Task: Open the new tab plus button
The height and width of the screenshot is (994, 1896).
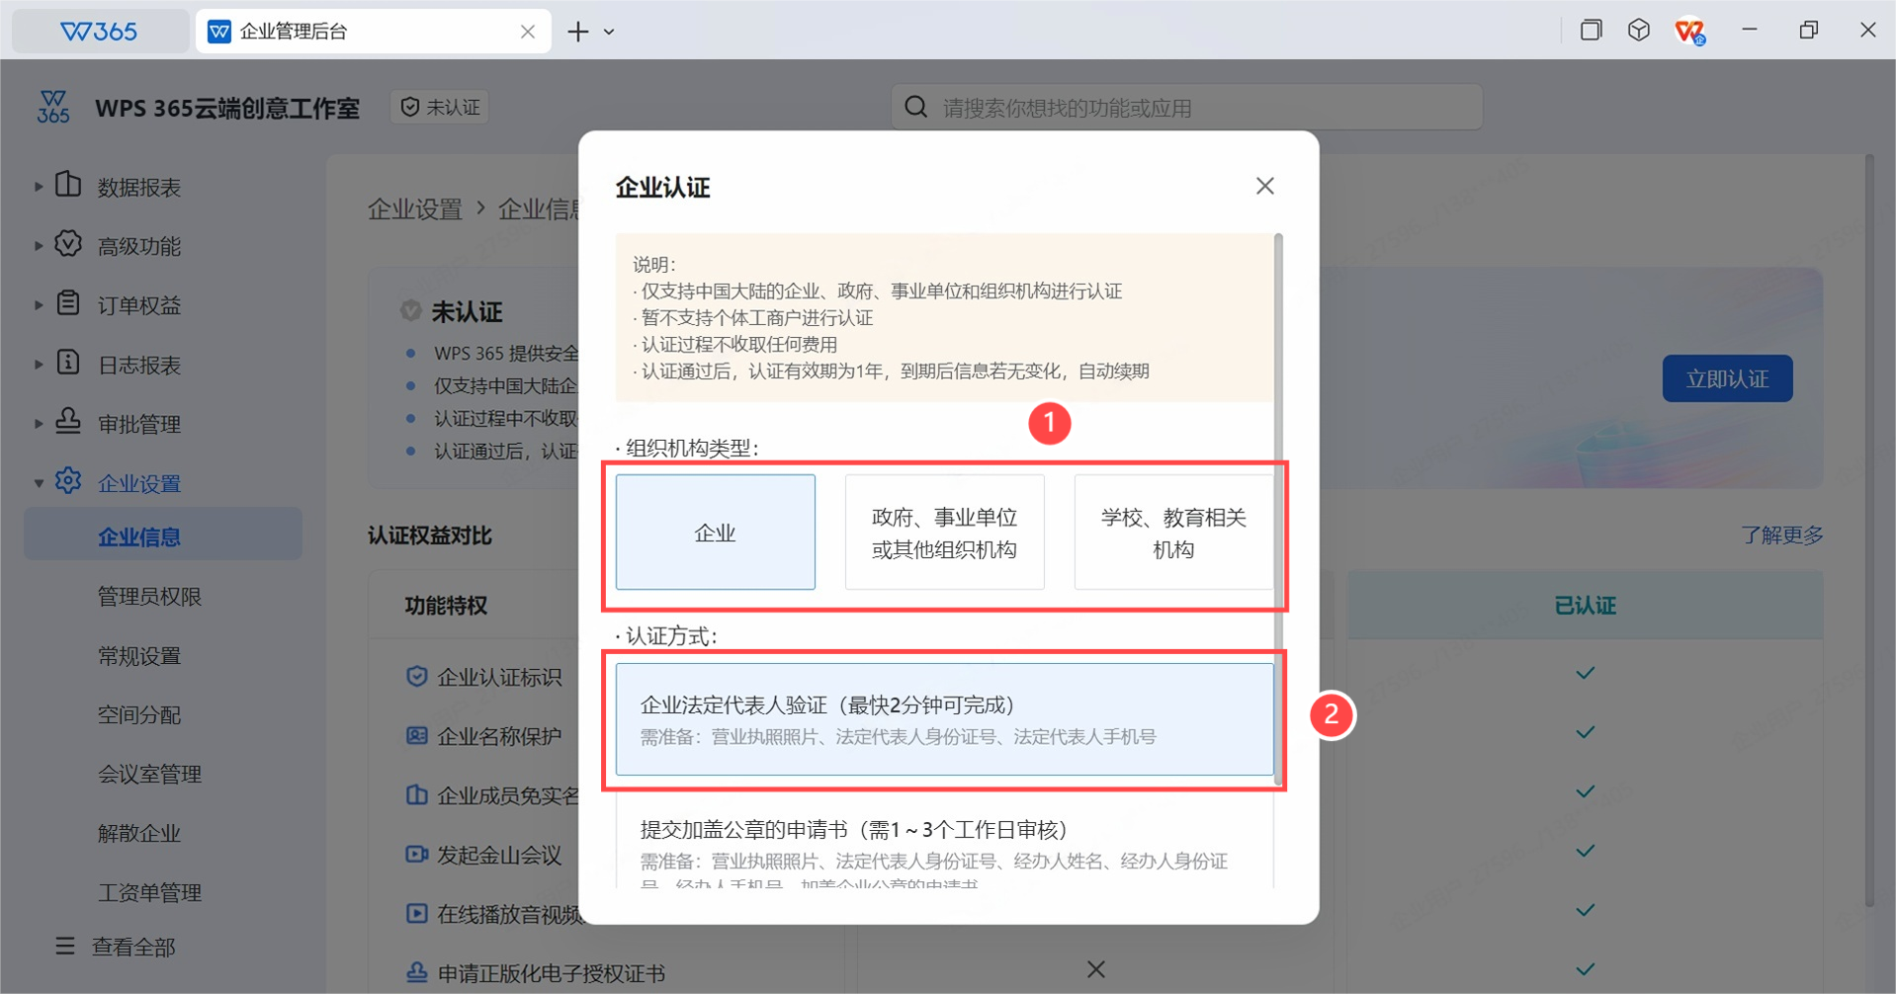Action: pyautogui.click(x=578, y=32)
